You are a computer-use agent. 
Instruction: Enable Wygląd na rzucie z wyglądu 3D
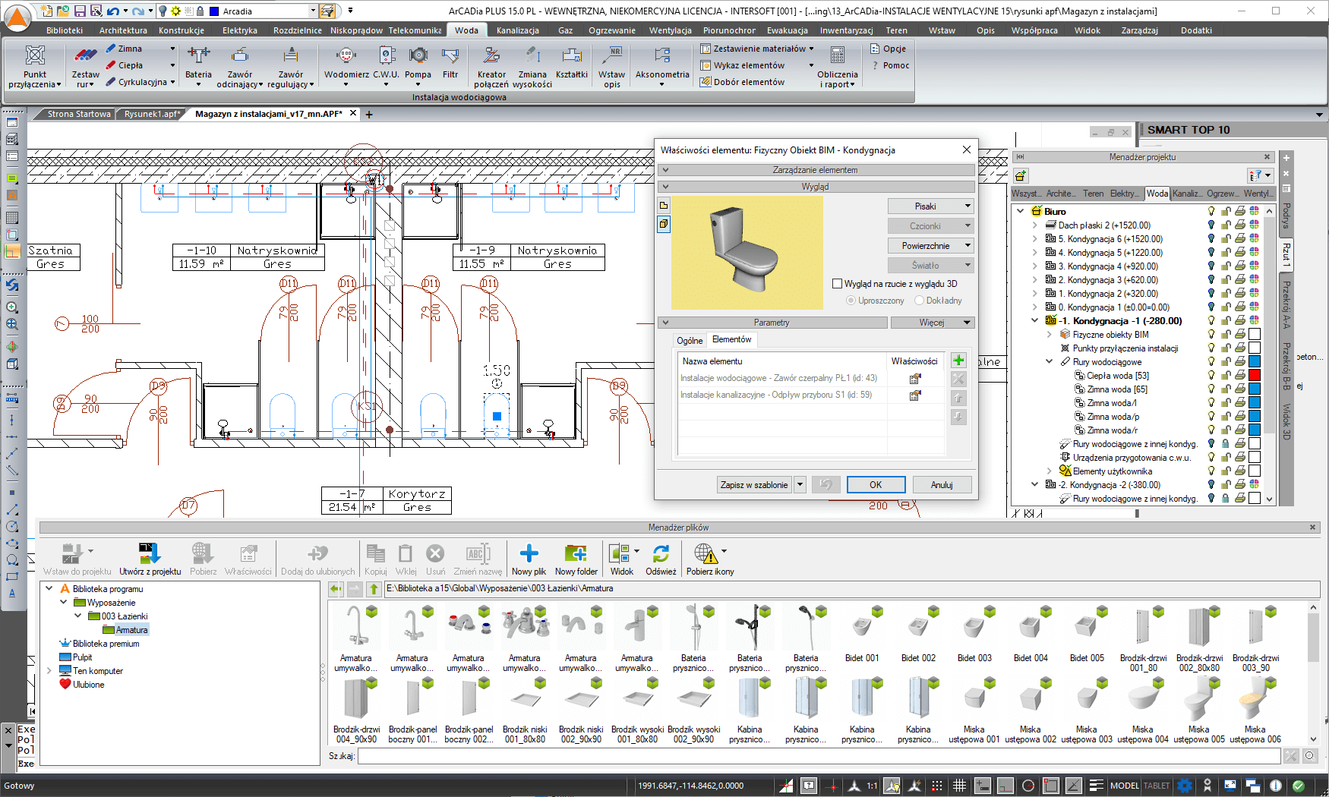[x=838, y=284]
